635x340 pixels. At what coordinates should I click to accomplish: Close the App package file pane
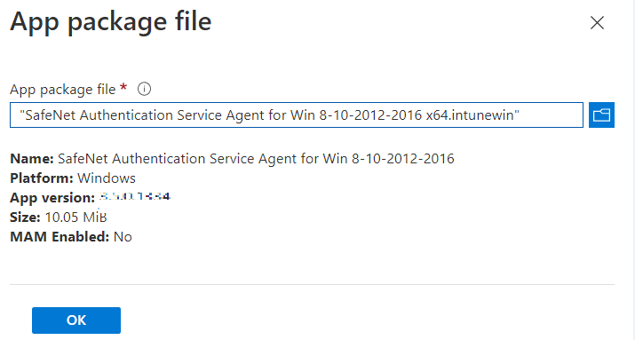[597, 23]
